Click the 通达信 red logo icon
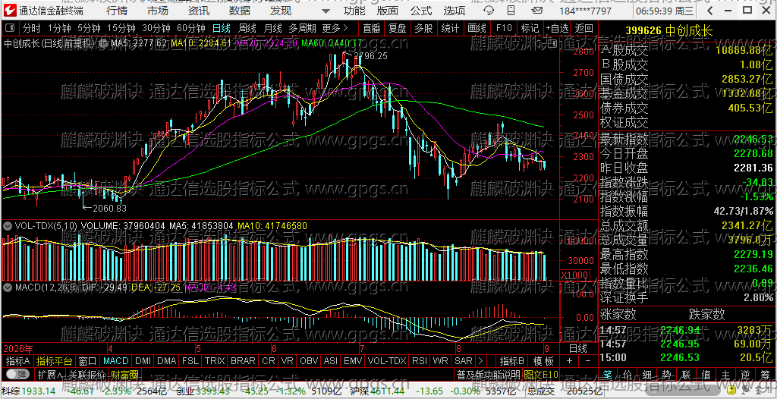Image resolution: width=777 pixels, height=399 pixels. pyautogui.click(x=9, y=11)
